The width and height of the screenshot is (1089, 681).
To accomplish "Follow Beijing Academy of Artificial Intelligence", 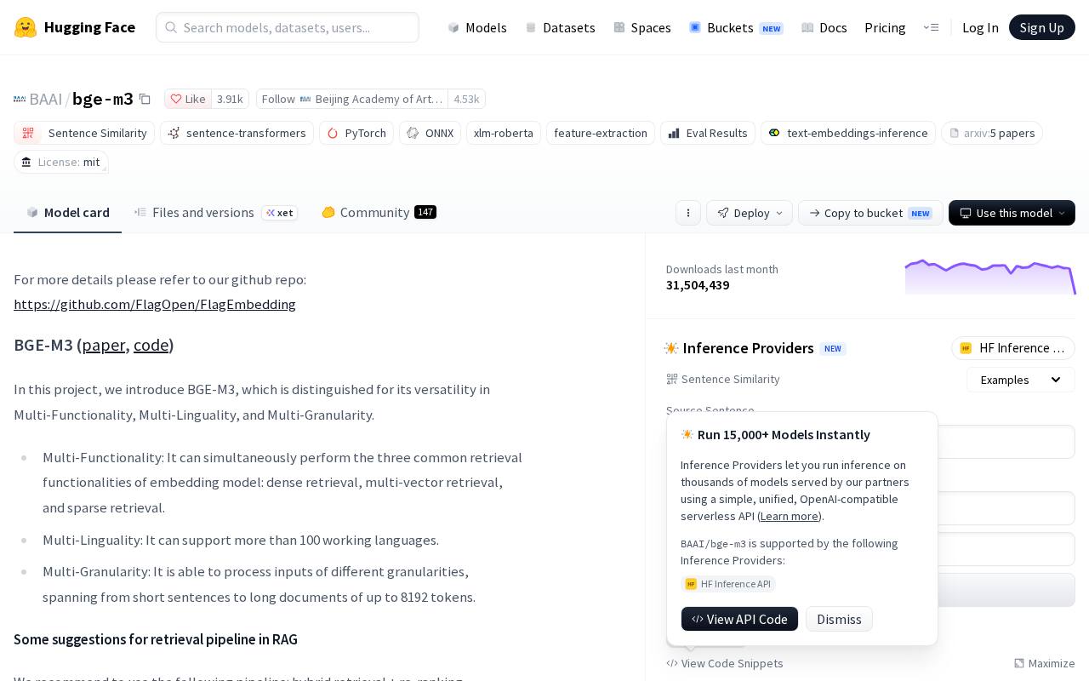I will [352, 99].
